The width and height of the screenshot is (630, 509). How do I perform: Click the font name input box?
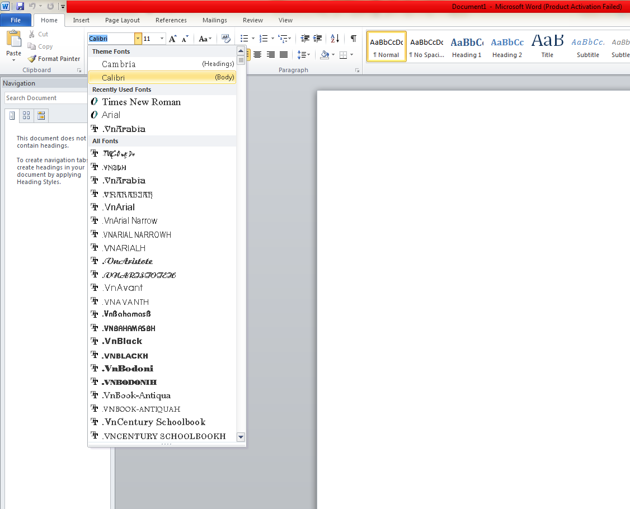coord(111,39)
